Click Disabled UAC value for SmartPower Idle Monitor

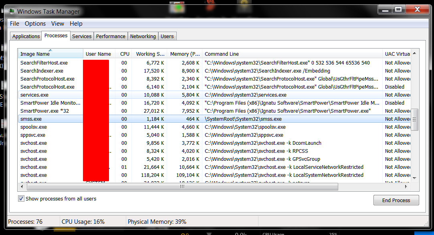(395, 103)
